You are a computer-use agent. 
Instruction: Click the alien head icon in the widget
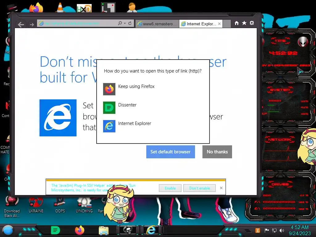(x=303, y=42)
